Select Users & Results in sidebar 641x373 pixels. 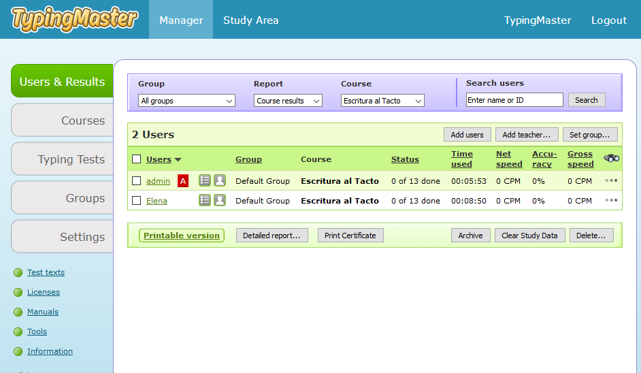pyautogui.click(x=62, y=81)
